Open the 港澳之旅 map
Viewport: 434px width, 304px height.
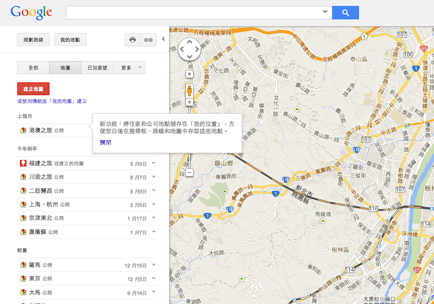pyautogui.click(x=41, y=130)
